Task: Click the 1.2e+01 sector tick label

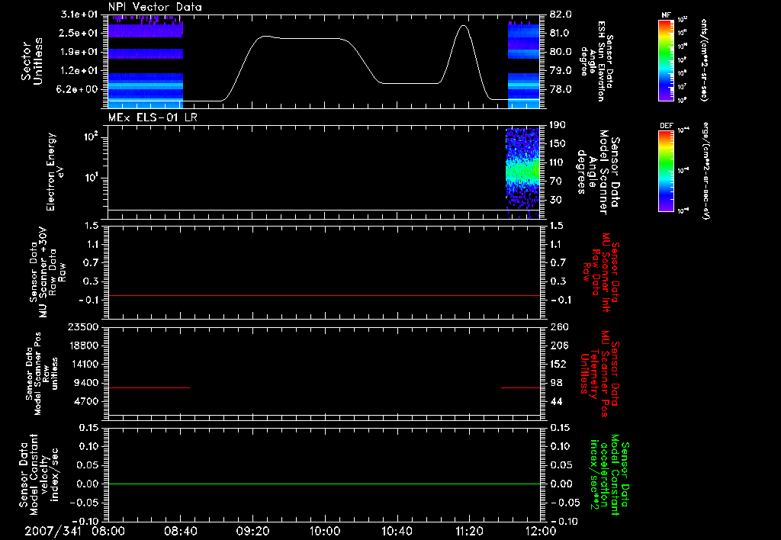Action: click(x=79, y=71)
